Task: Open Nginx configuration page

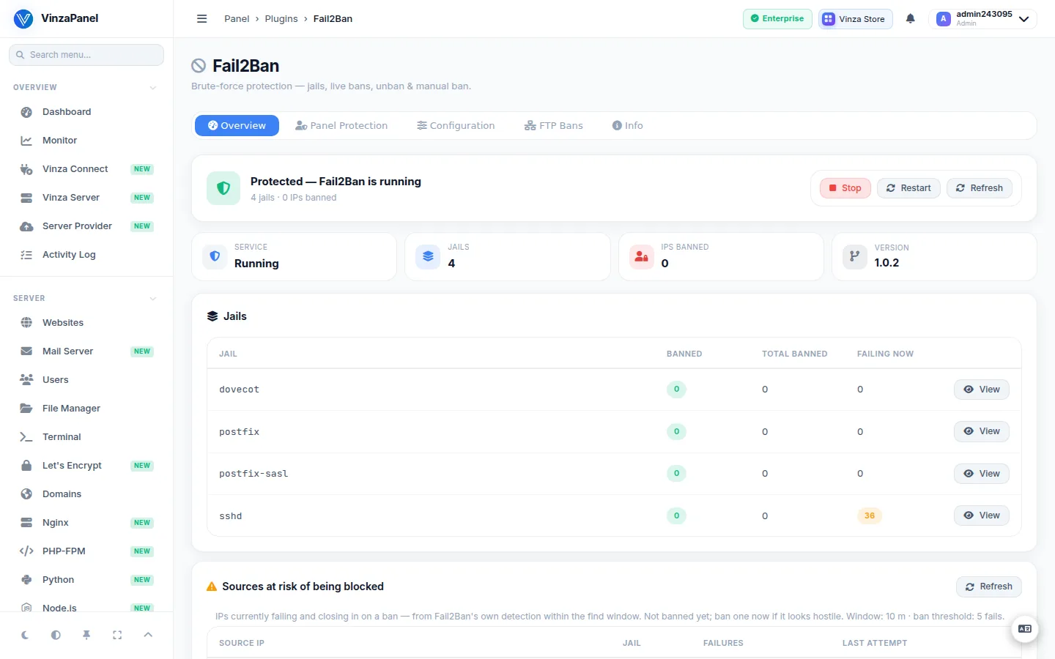Action: (86, 523)
